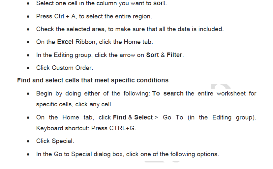Click the bold word "sort" in the first bullet
Viewport: 273px width, 169px height.
(160, 3)
